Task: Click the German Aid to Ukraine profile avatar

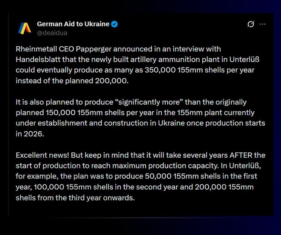Action: click(x=24, y=28)
